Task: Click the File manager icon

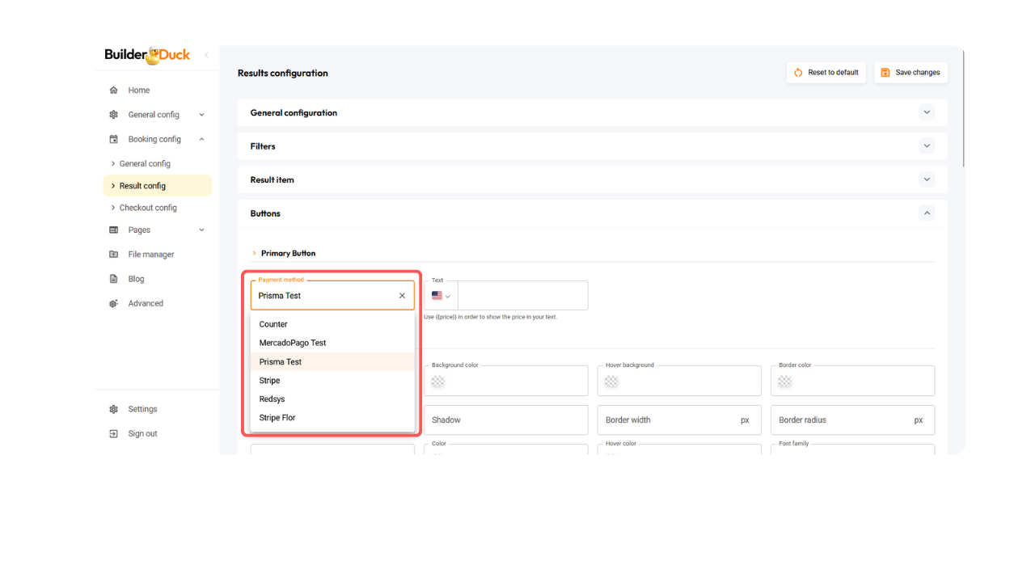Action: (113, 255)
